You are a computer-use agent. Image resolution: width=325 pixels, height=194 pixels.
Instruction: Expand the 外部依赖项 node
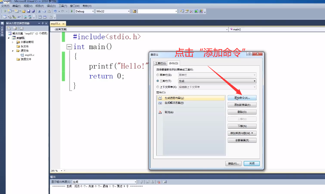(13, 42)
